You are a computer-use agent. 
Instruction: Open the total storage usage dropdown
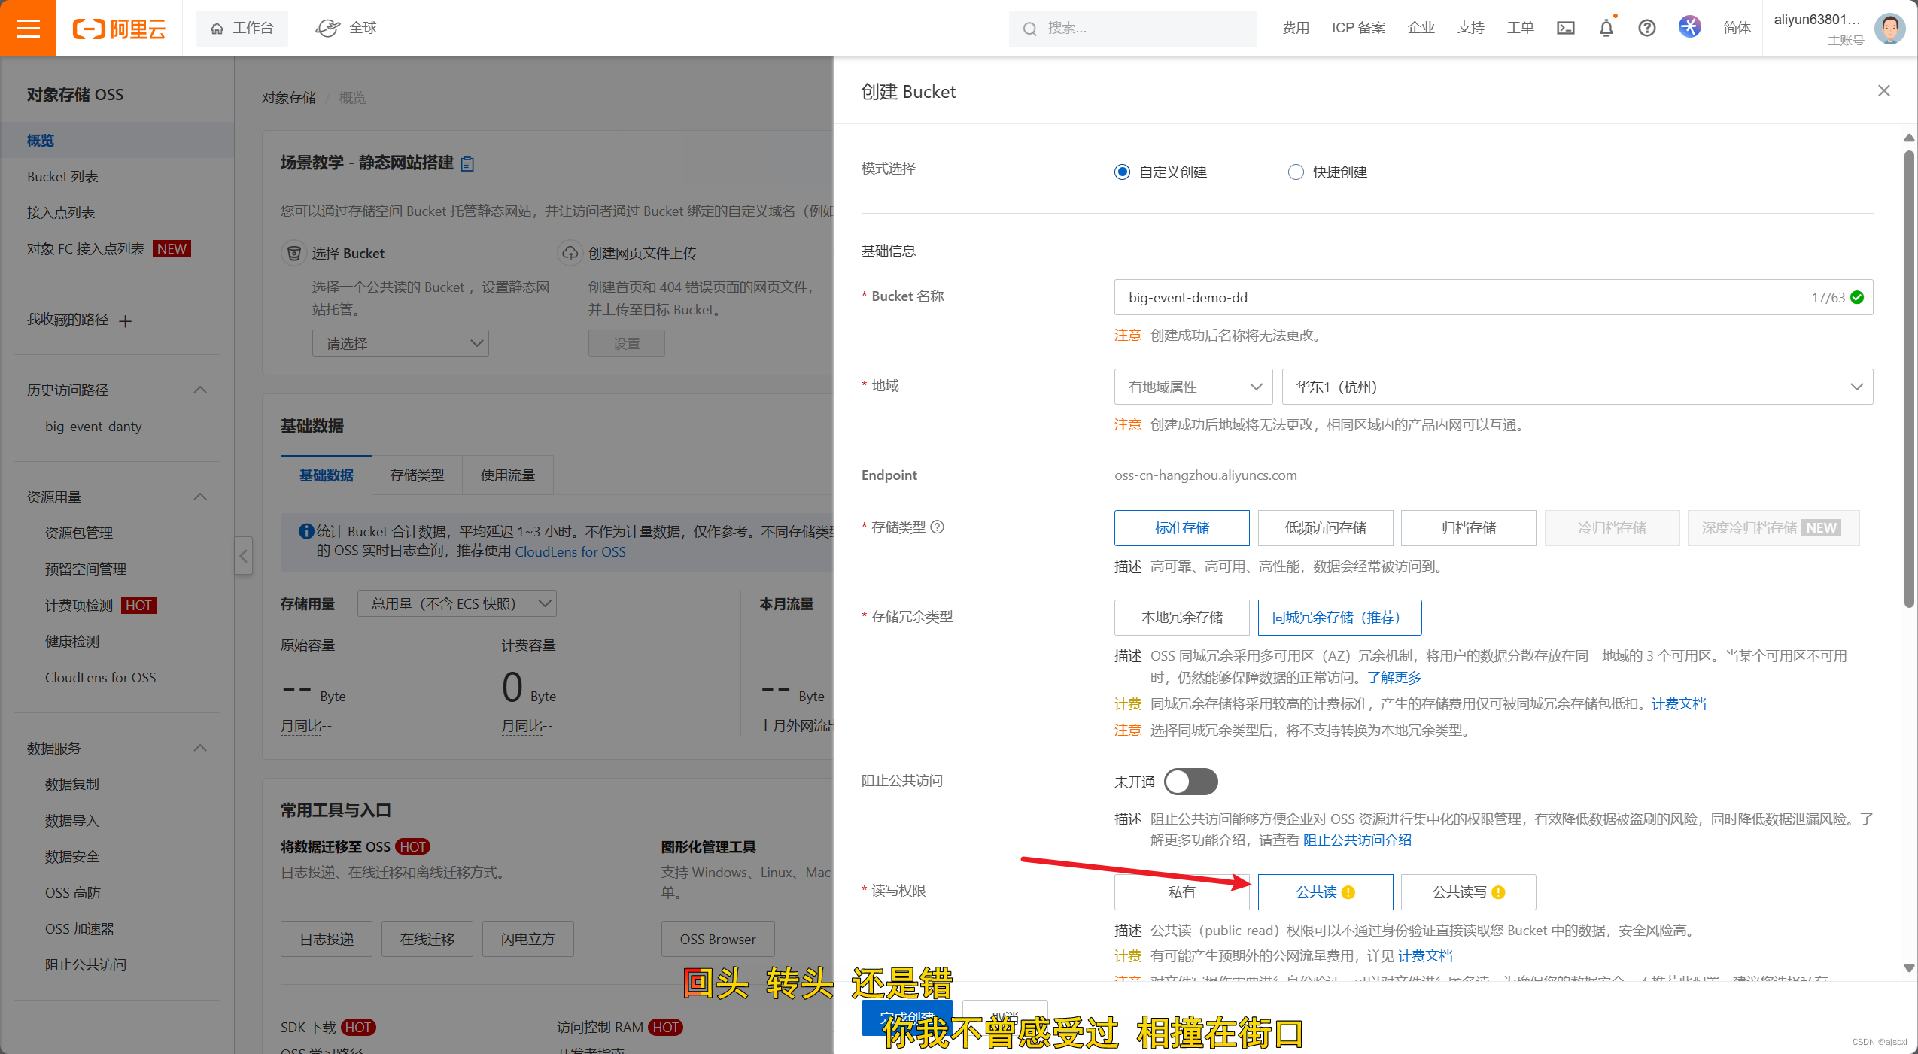457,604
